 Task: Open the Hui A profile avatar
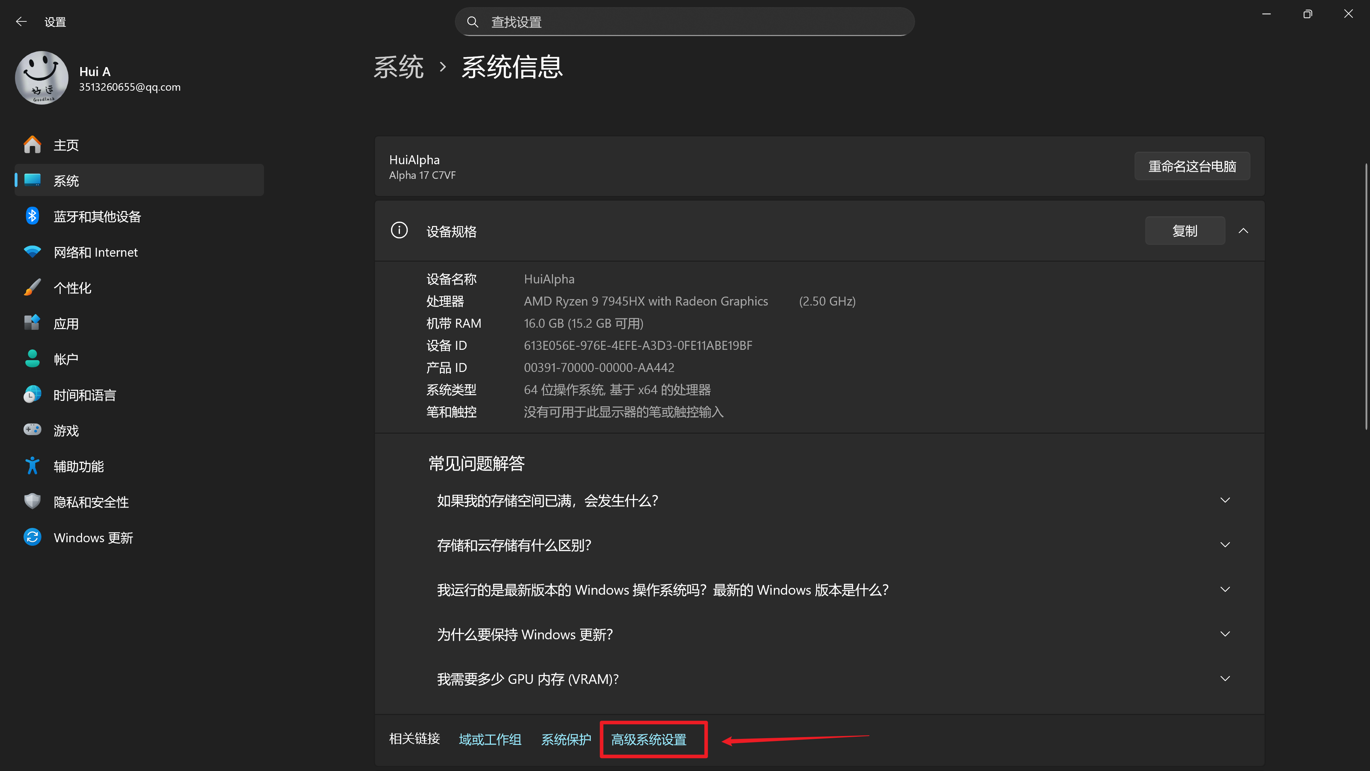[41, 78]
